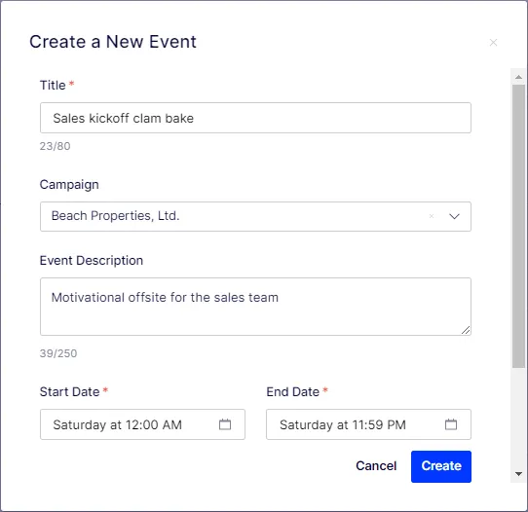Viewport: 528px width, 512px height.
Task: Open the End Date calendar picker icon
Action: click(x=451, y=424)
